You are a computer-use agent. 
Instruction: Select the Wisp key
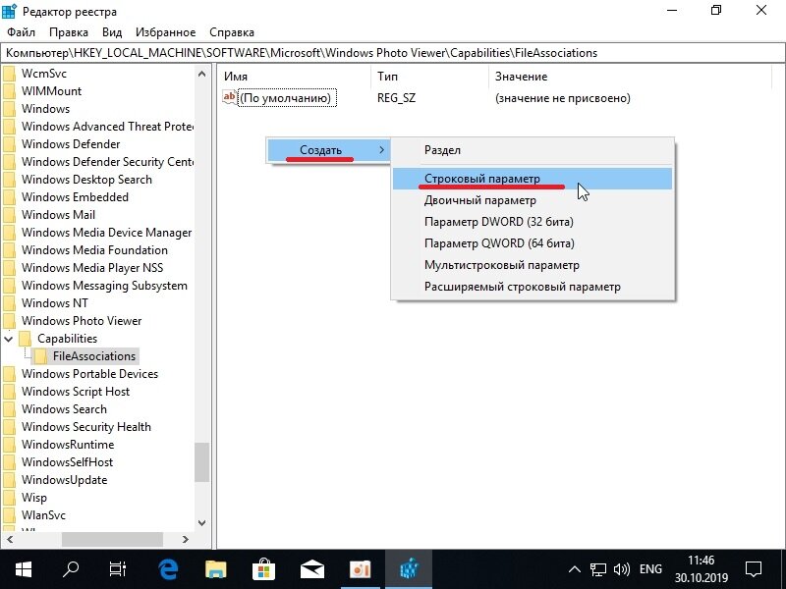tap(34, 498)
